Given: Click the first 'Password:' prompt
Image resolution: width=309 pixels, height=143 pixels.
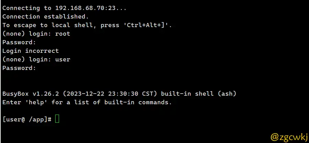Looking at the screenshot, I should (x=19, y=42).
